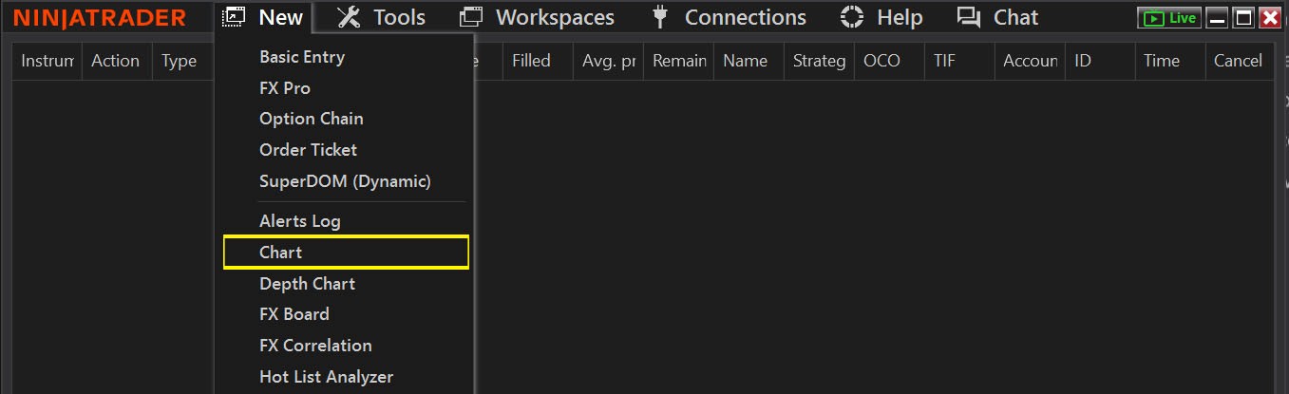Click the OCO column header
1289x394 pixels.
point(881,61)
